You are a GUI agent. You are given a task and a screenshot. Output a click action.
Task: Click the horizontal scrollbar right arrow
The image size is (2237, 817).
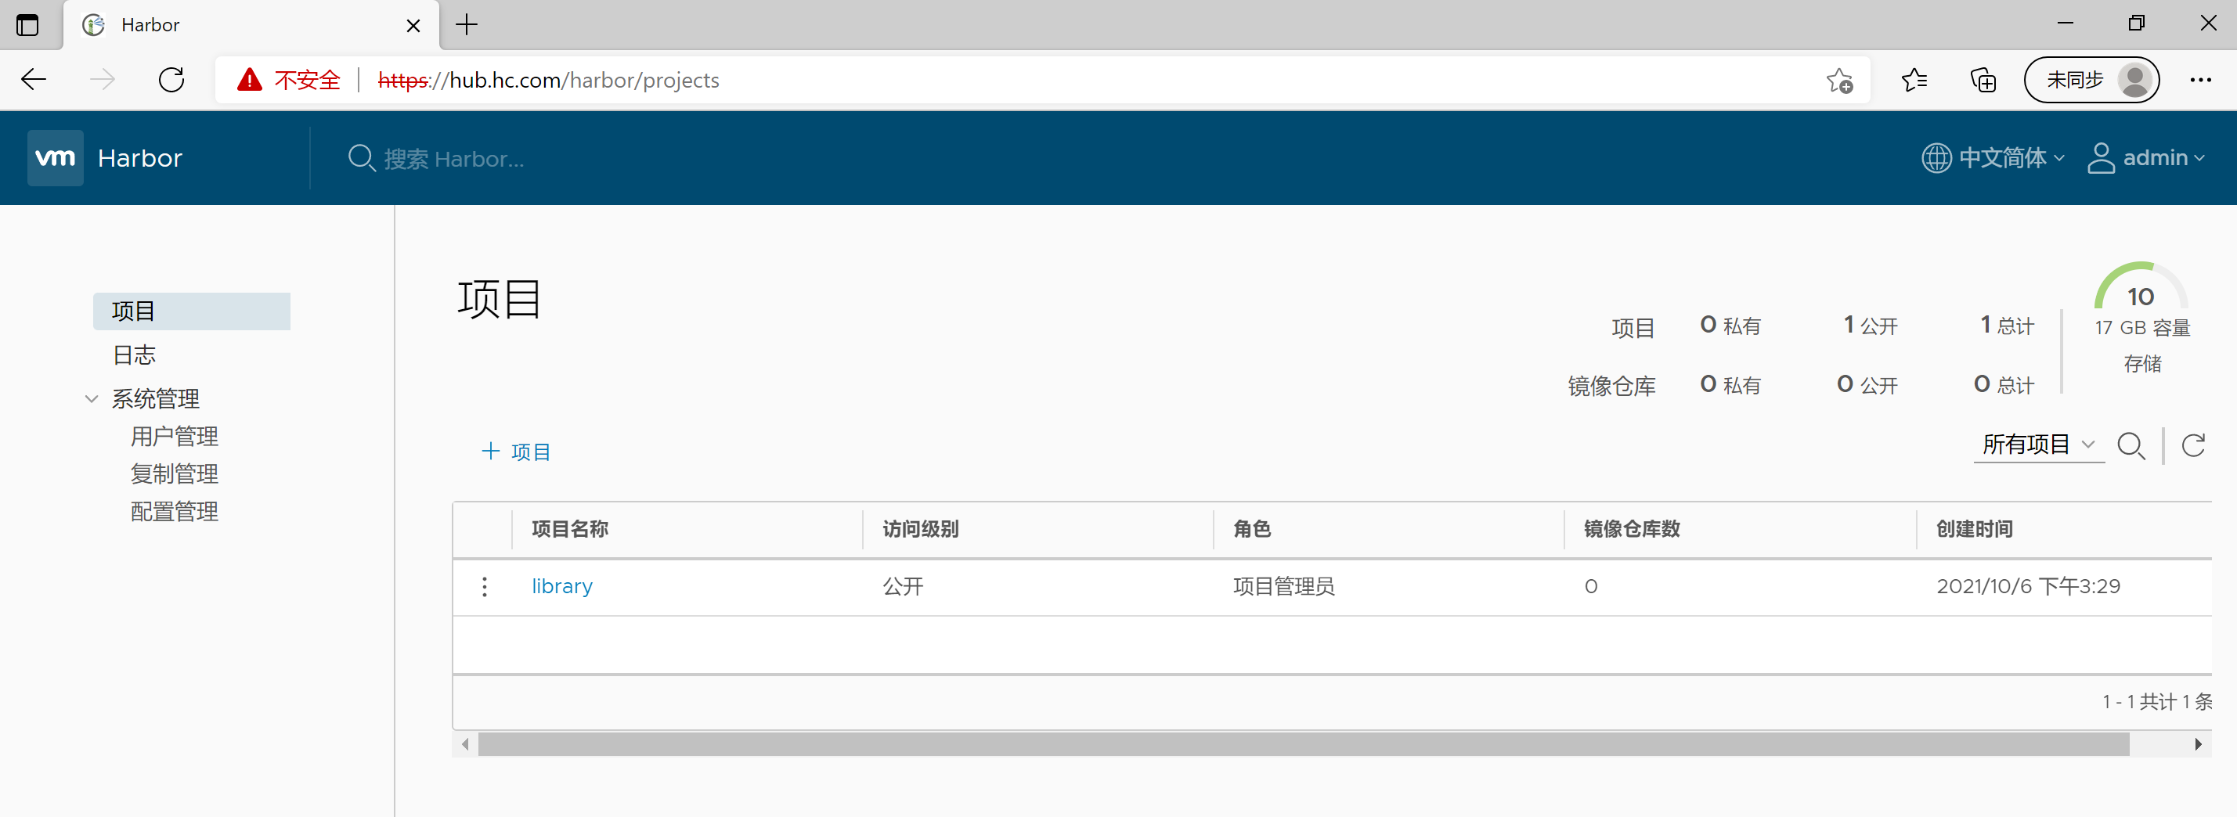point(2197,744)
